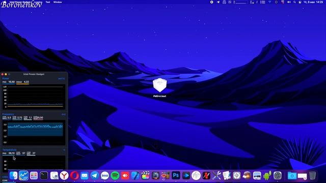Launch the imo messenger dock icon

point(105,176)
